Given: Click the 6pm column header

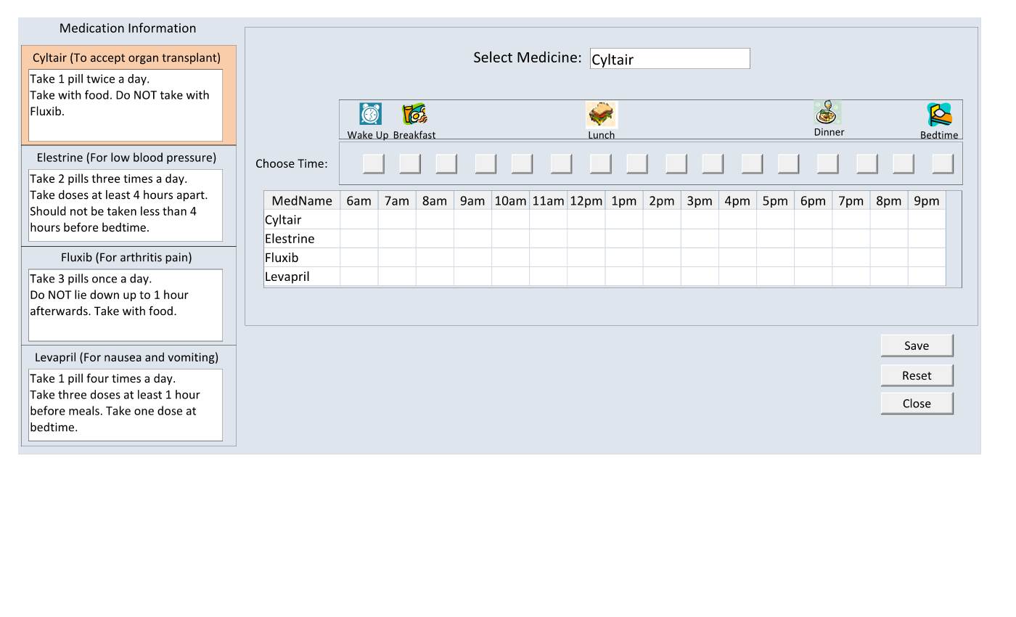Looking at the screenshot, I should [x=813, y=201].
